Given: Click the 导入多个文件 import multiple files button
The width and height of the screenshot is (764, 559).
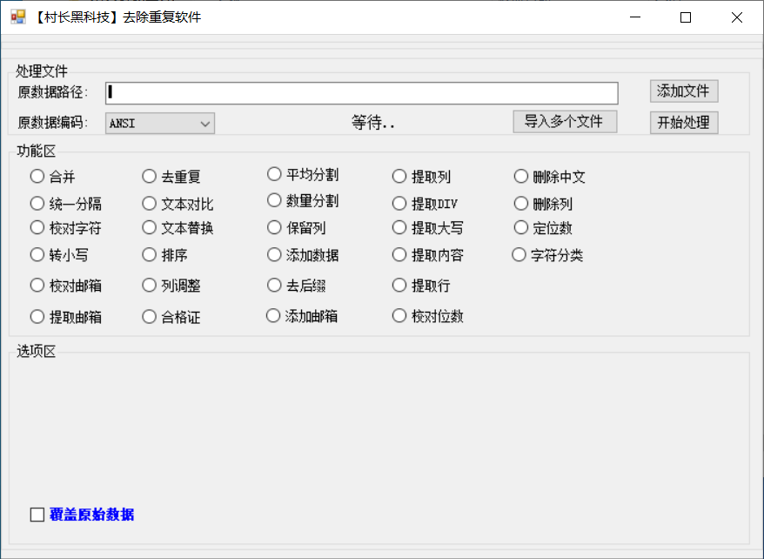Looking at the screenshot, I should click(565, 121).
